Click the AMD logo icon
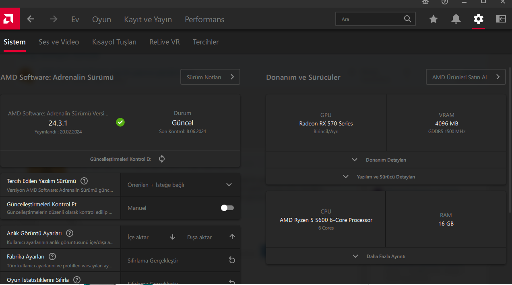 [x=10, y=19]
